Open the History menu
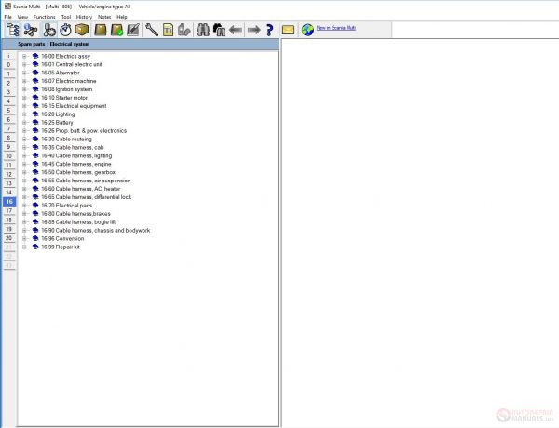Image resolution: width=559 pixels, height=428 pixels. point(84,17)
